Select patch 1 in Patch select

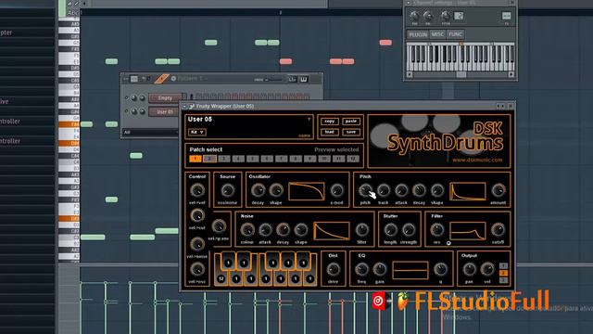pos(196,159)
